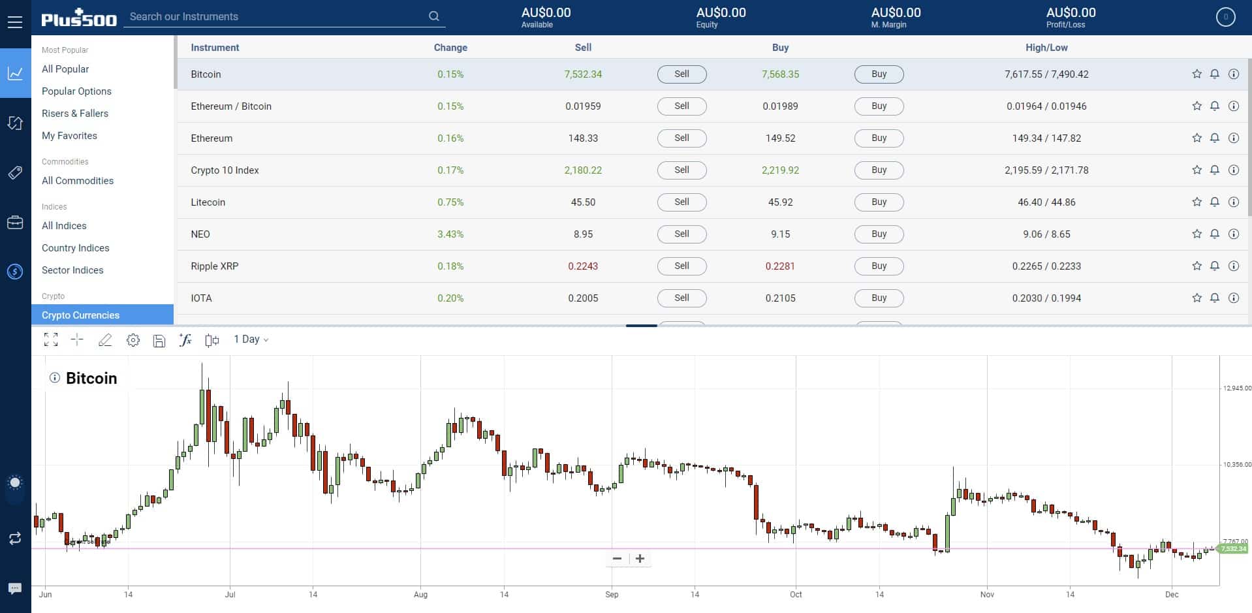Image resolution: width=1252 pixels, height=613 pixels.
Task: Open the Orders tag sidebar icon
Action: tap(15, 172)
